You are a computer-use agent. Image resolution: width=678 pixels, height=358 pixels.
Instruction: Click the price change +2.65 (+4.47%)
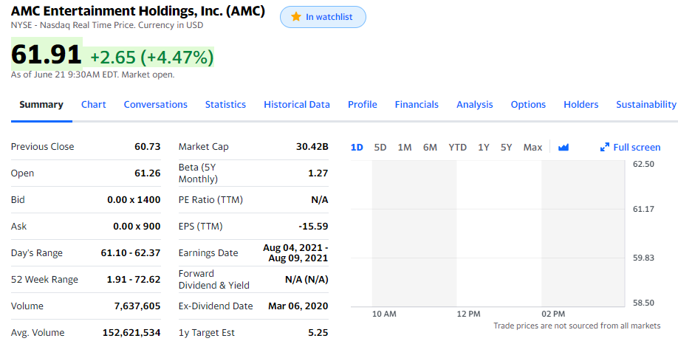point(151,57)
